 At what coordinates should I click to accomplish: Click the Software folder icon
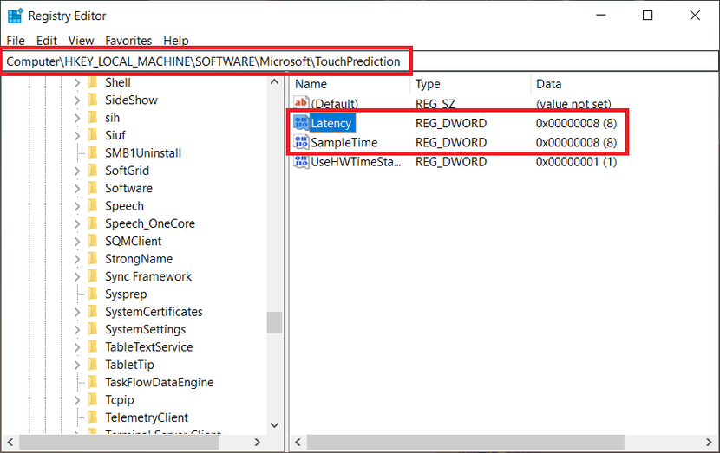pos(93,188)
